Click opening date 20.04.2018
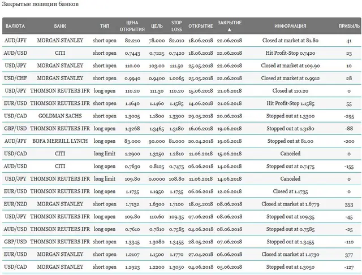The height and width of the screenshot is (275, 362). tap(201, 141)
